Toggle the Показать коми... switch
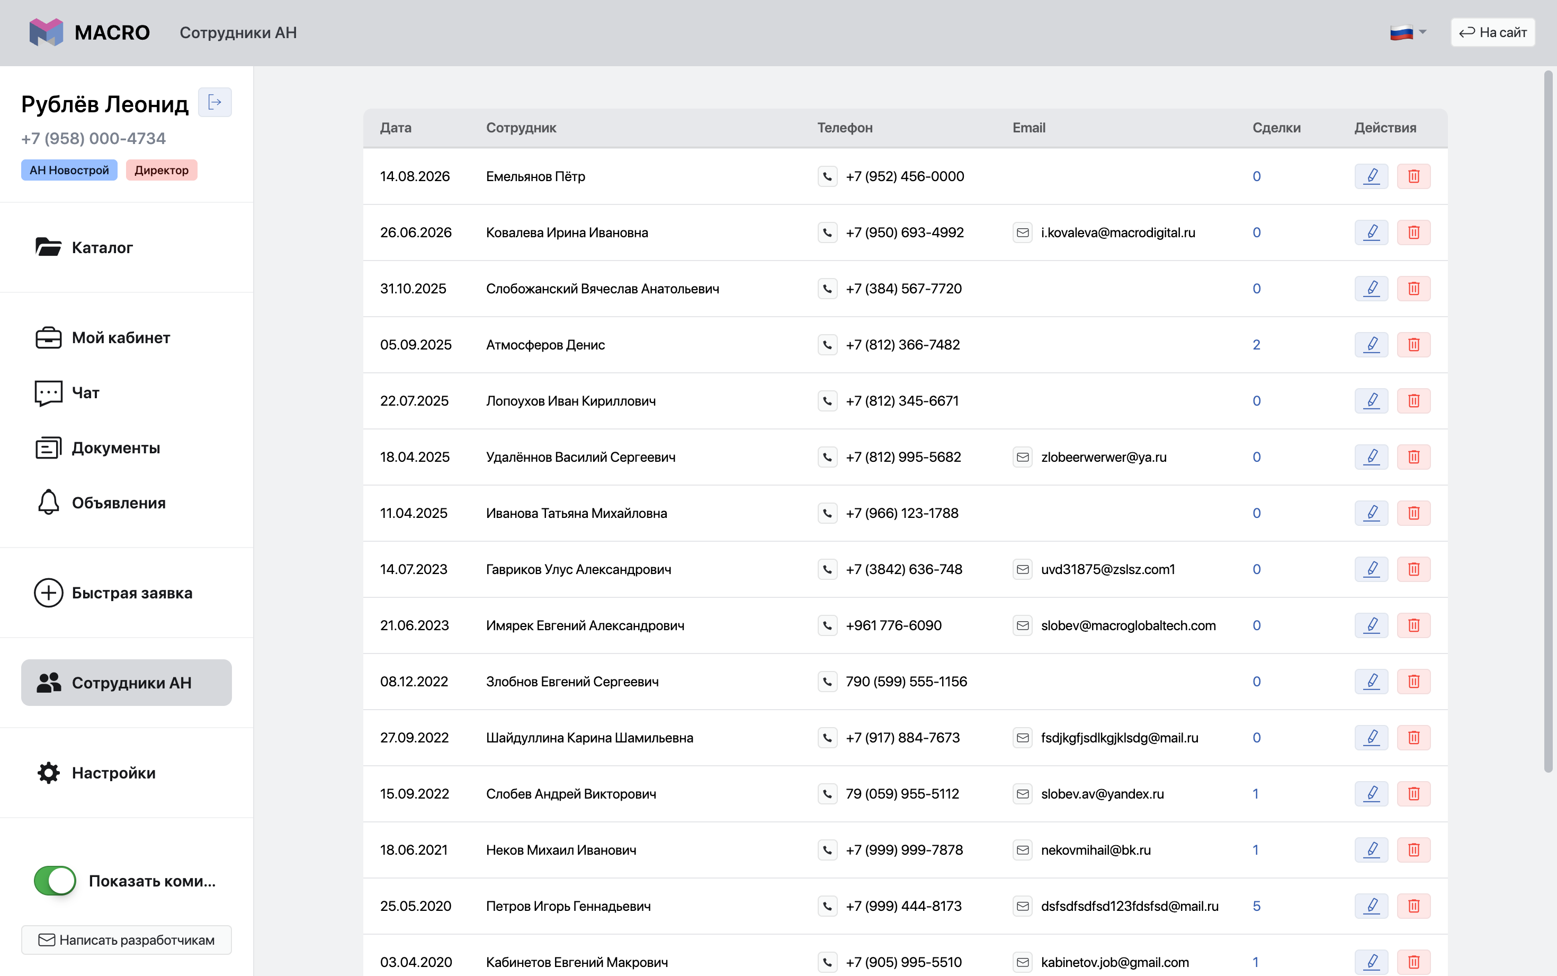The image size is (1557, 976). (55, 881)
